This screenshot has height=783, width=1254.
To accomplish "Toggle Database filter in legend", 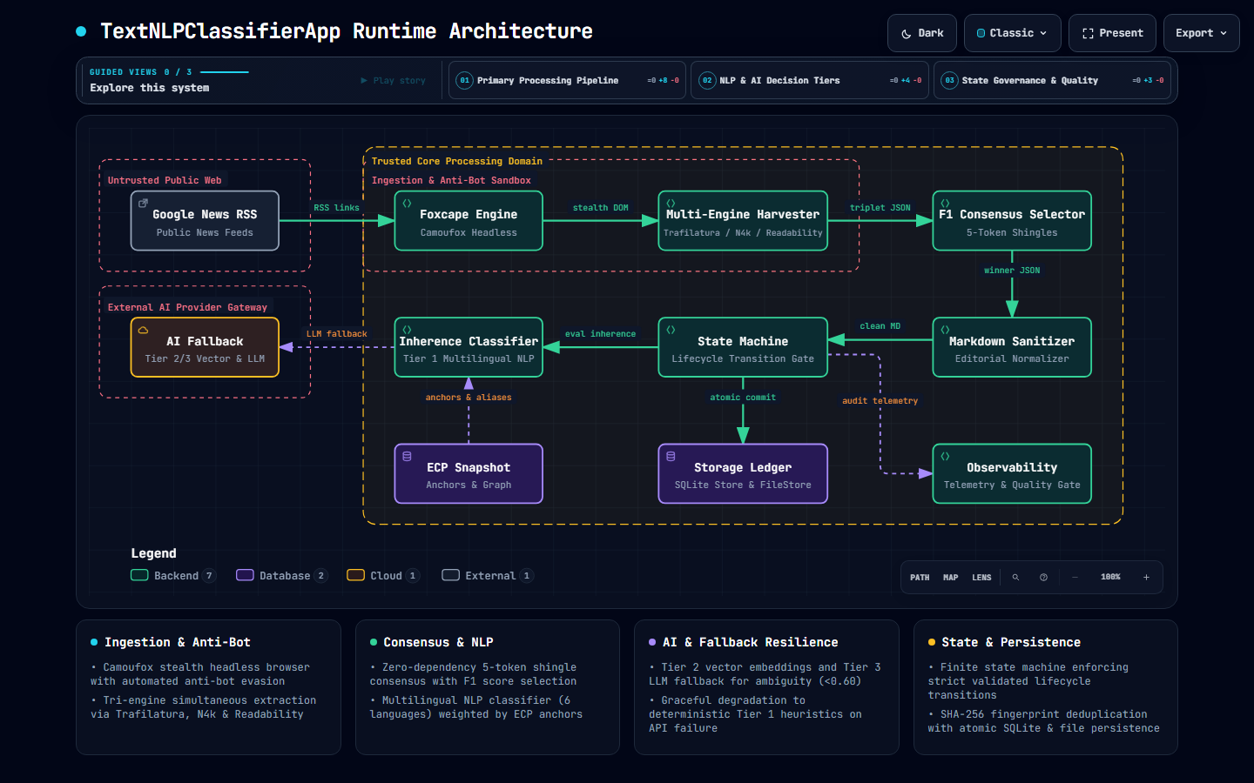I will [281, 576].
